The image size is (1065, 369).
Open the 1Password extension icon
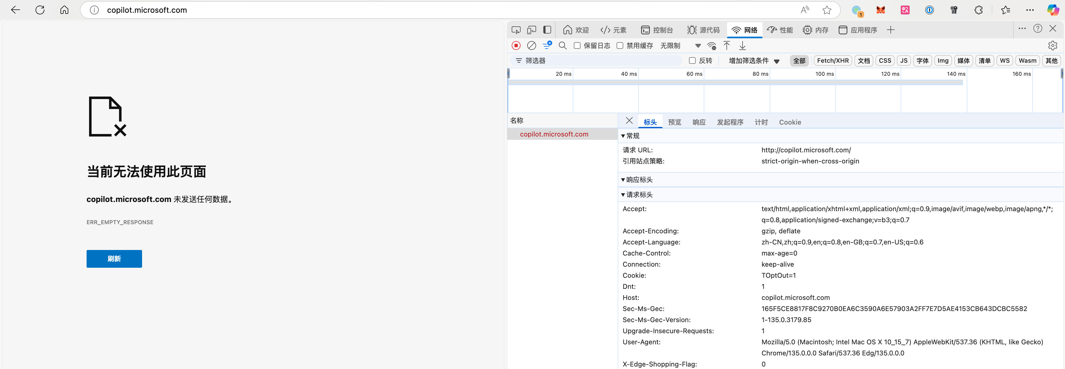[x=929, y=10]
